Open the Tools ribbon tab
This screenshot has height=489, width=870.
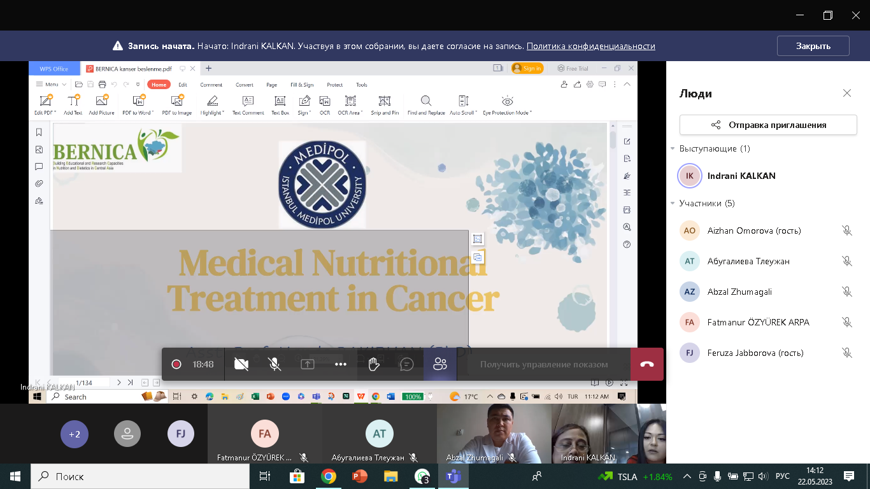pos(362,84)
